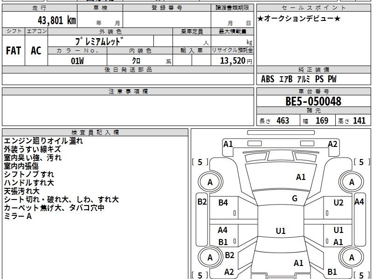Select height value 141
The image size is (373, 279).
click(x=359, y=120)
